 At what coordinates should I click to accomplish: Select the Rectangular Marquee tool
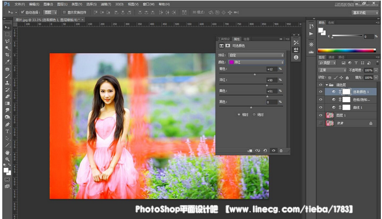click(8, 34)
